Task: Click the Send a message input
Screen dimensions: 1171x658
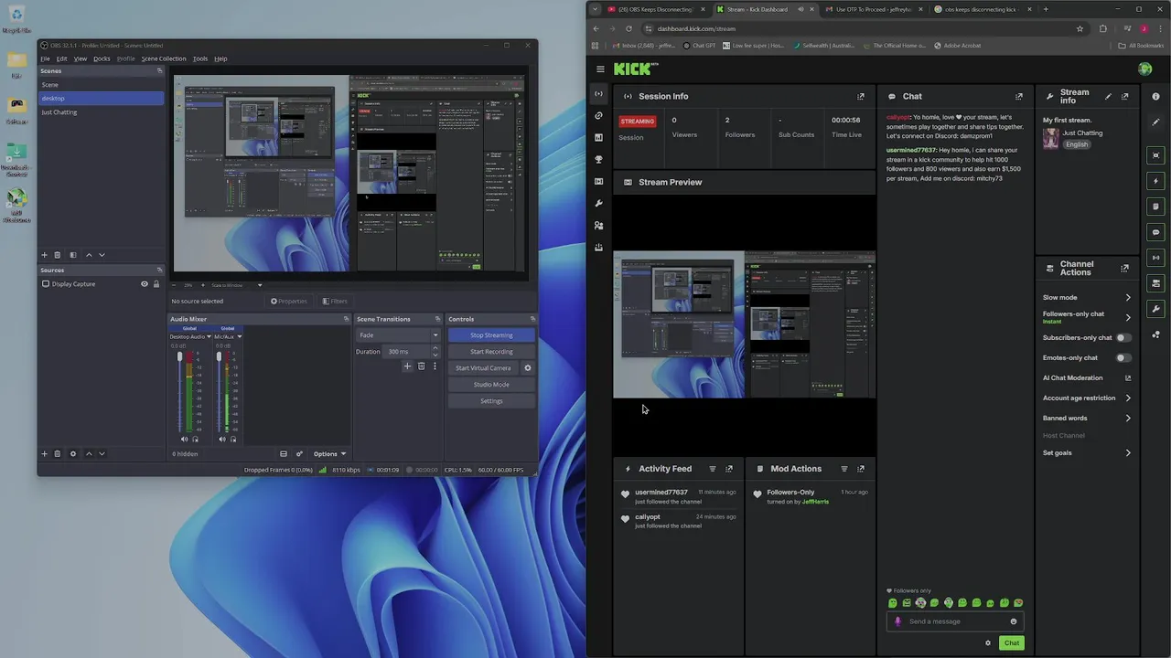Action: click(x=955, y=621)
